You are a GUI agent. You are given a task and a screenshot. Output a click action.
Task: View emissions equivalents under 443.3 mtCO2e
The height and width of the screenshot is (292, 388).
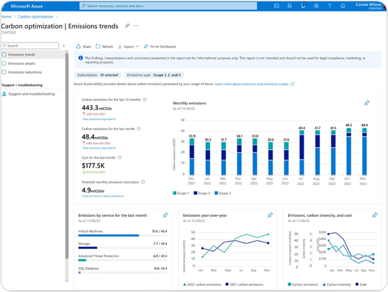coord(99,119)
